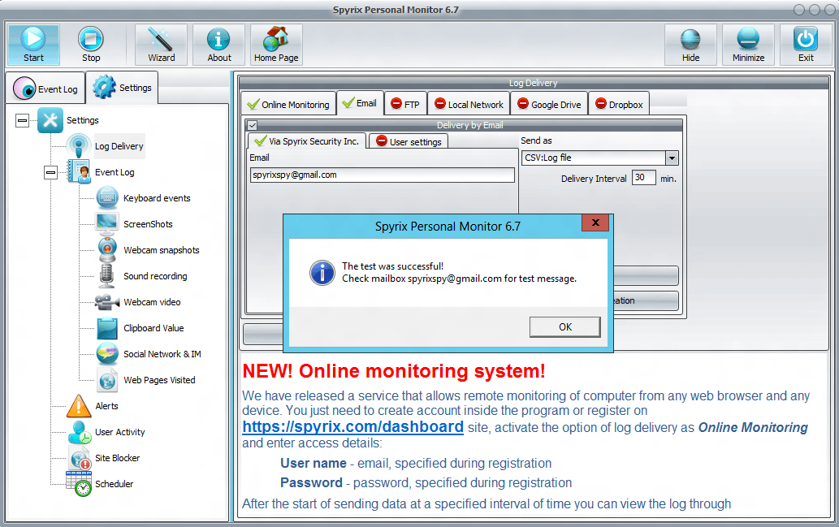This screenshot has width=839, height=527.
Task: Open the Send as dropdown arrow
Action: click(x=672, y=158)
